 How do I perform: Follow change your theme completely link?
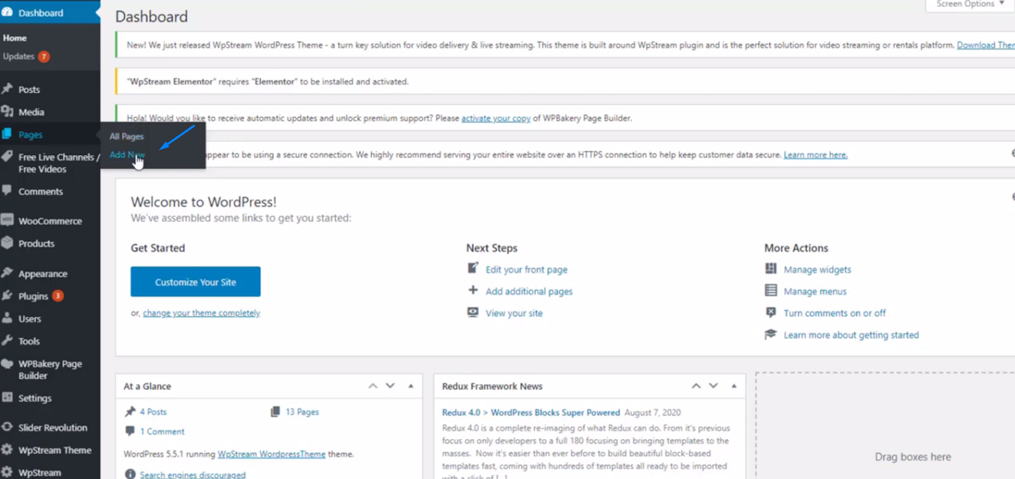tap(202, 313)
